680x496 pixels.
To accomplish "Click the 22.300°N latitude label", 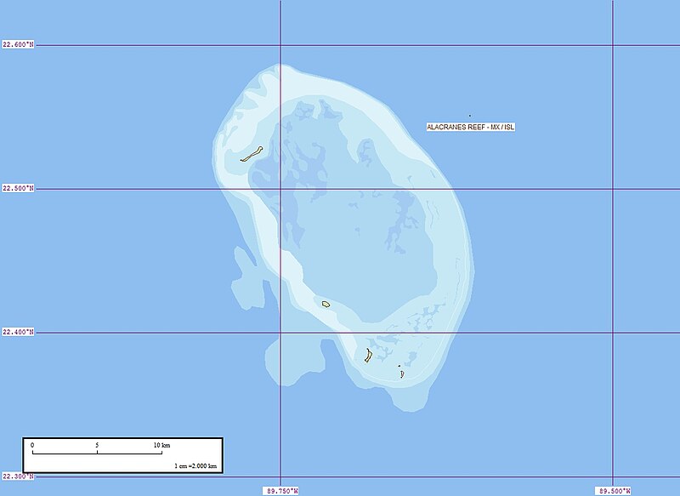I will (18, 476).
